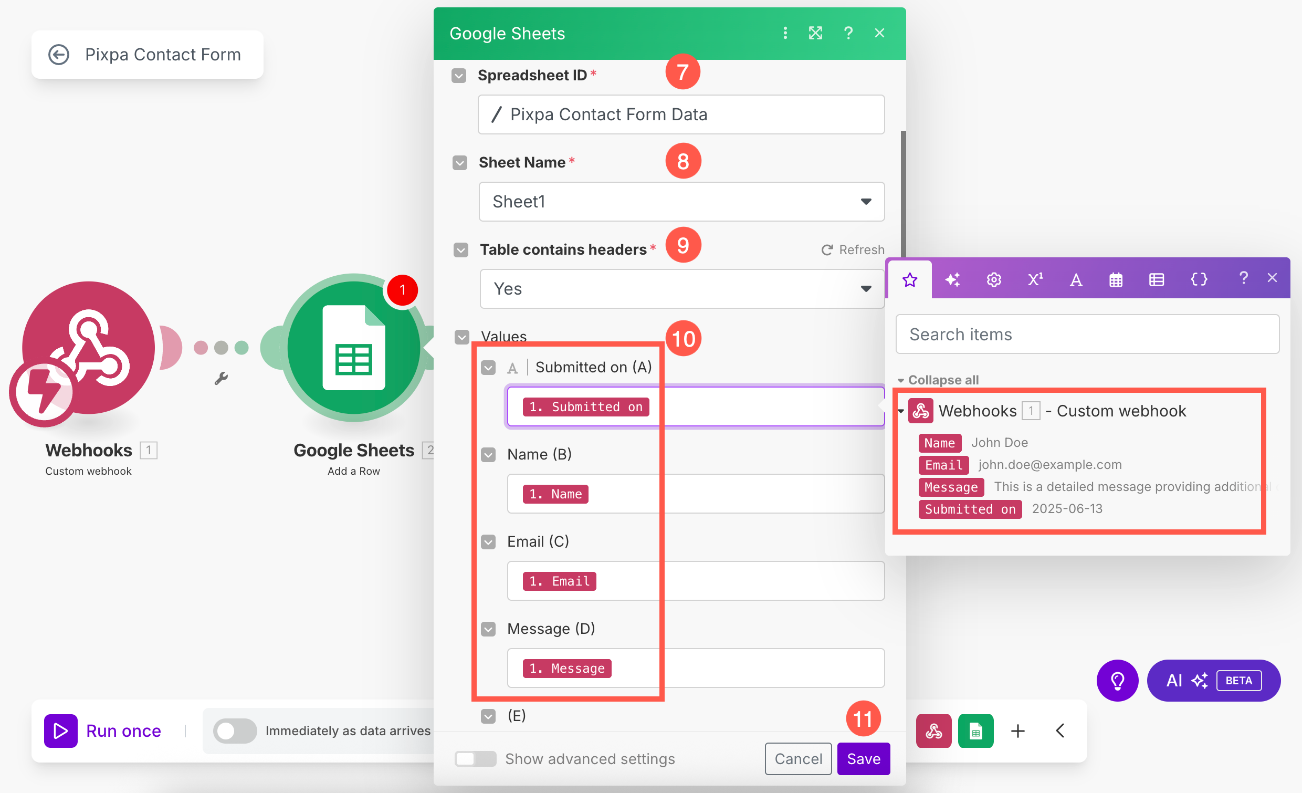Open the Sheet Name dropdown showing Sheet1
This screenshot has width=1302, height=793.
[681, 202]
